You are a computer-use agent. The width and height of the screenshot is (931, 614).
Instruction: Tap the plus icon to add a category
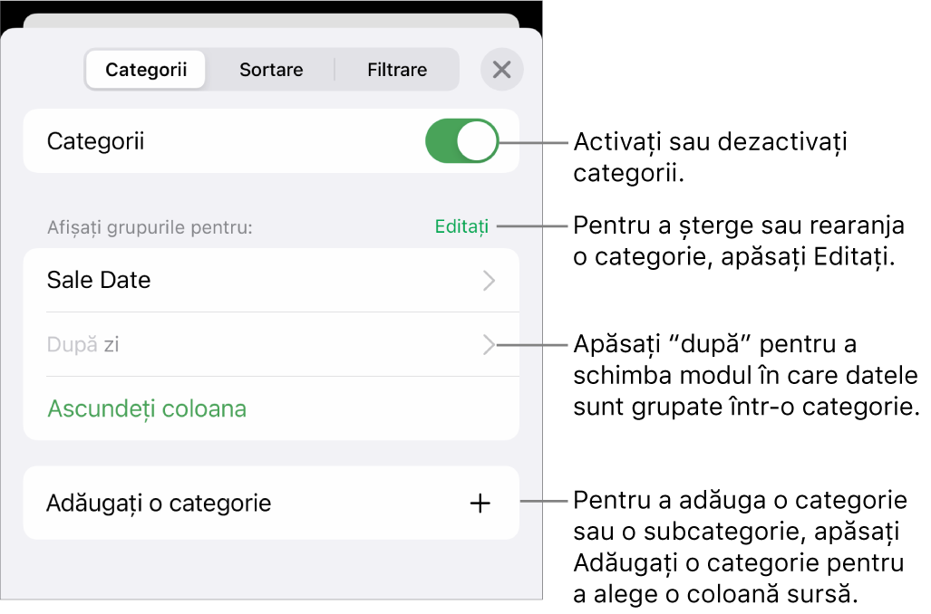[x=479, y=503]
